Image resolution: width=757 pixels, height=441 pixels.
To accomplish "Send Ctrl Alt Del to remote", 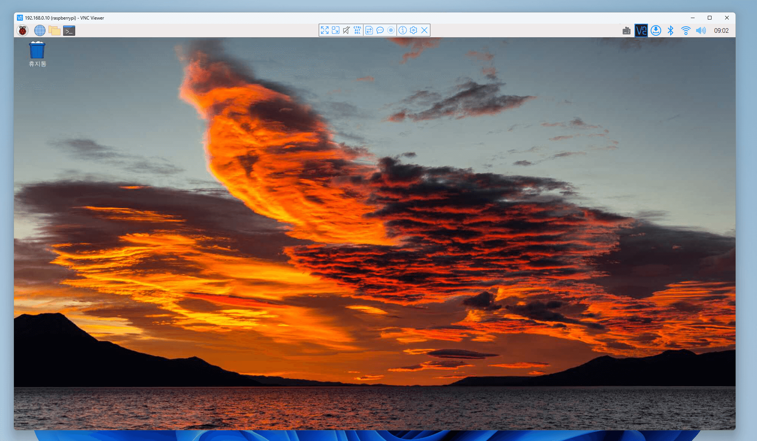I will coord(357,30).
